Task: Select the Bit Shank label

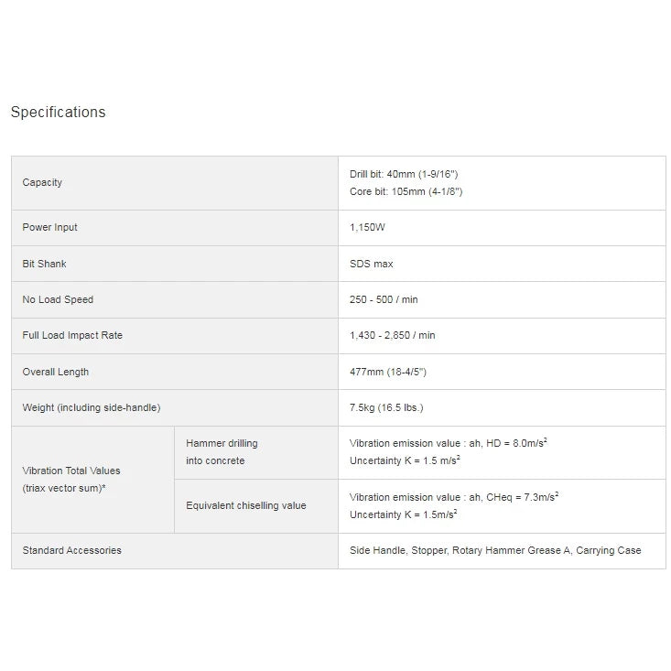Action: [x=44, y=264]
